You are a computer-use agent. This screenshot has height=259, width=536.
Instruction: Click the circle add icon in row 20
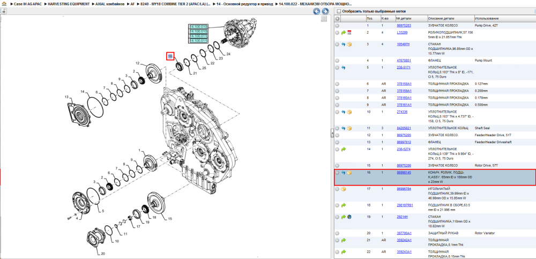[x=337, y=233]
